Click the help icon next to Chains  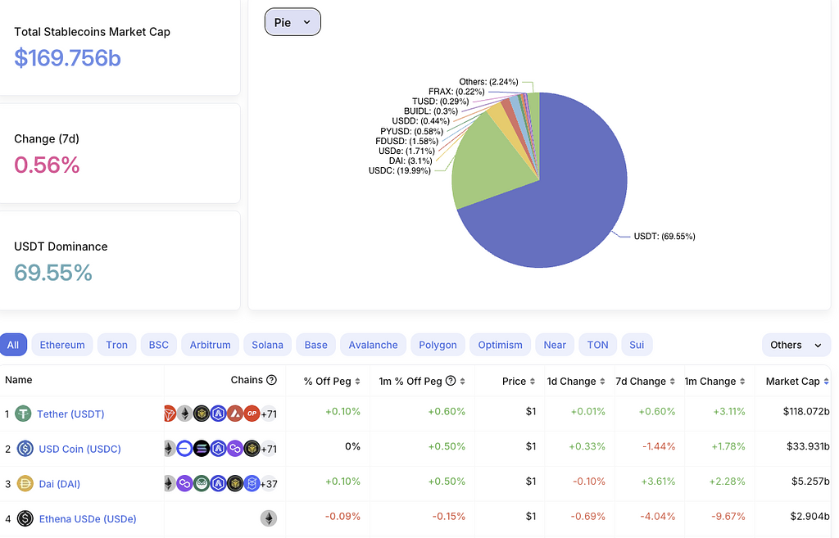coord(272,380)
